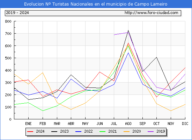Click the 2019 legend label

point(161,131)
